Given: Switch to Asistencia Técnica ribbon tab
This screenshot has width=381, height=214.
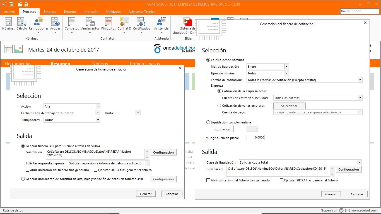Looking at the screenshot, I should [x=142, y=12].
